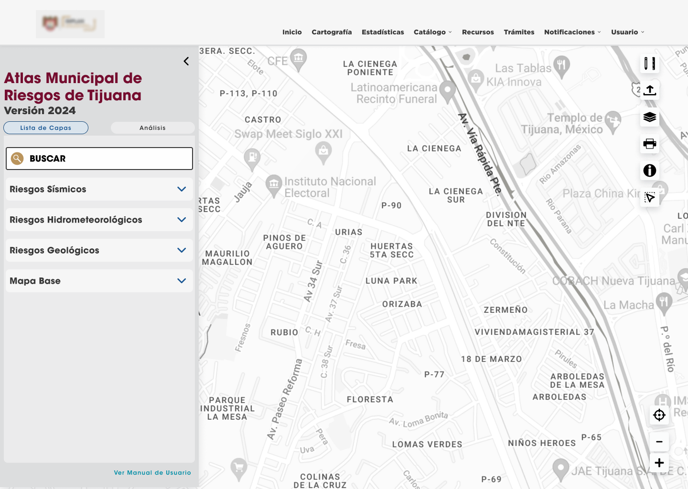This screenshot has height=489, width=688.
Task: Expand Mapa Base section
Action: click(x=99, y=281)
